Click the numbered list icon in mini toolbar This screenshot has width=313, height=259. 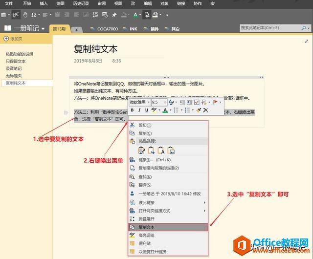(187, 110)
